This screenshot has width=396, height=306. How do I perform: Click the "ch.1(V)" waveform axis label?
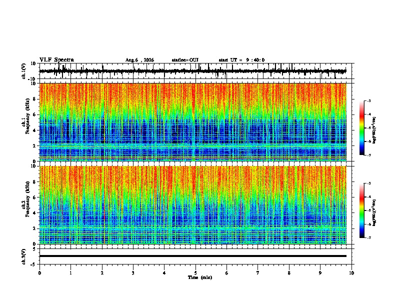point(24,71)
